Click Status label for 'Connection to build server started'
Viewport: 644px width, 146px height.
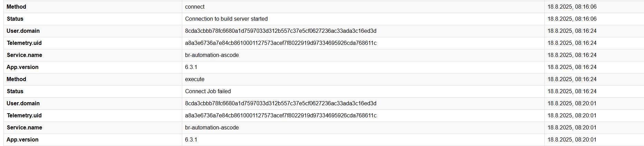pyautogui.click(x=15, y=19)
